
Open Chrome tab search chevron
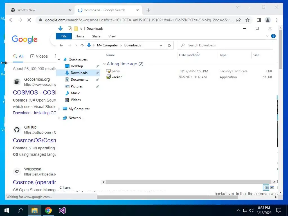click(x=237, y=7)
